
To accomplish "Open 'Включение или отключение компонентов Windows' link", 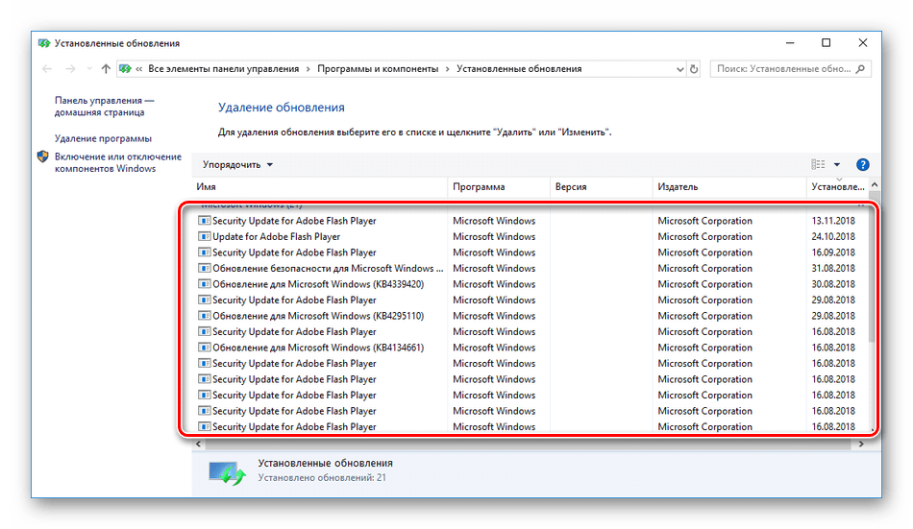I will 117,162.
